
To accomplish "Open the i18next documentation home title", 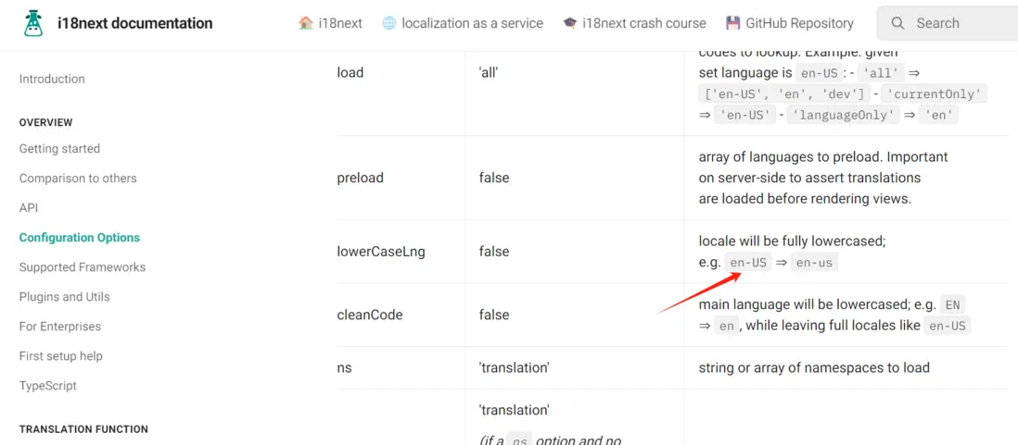I will pyautogui.click(x=134, y=23).
